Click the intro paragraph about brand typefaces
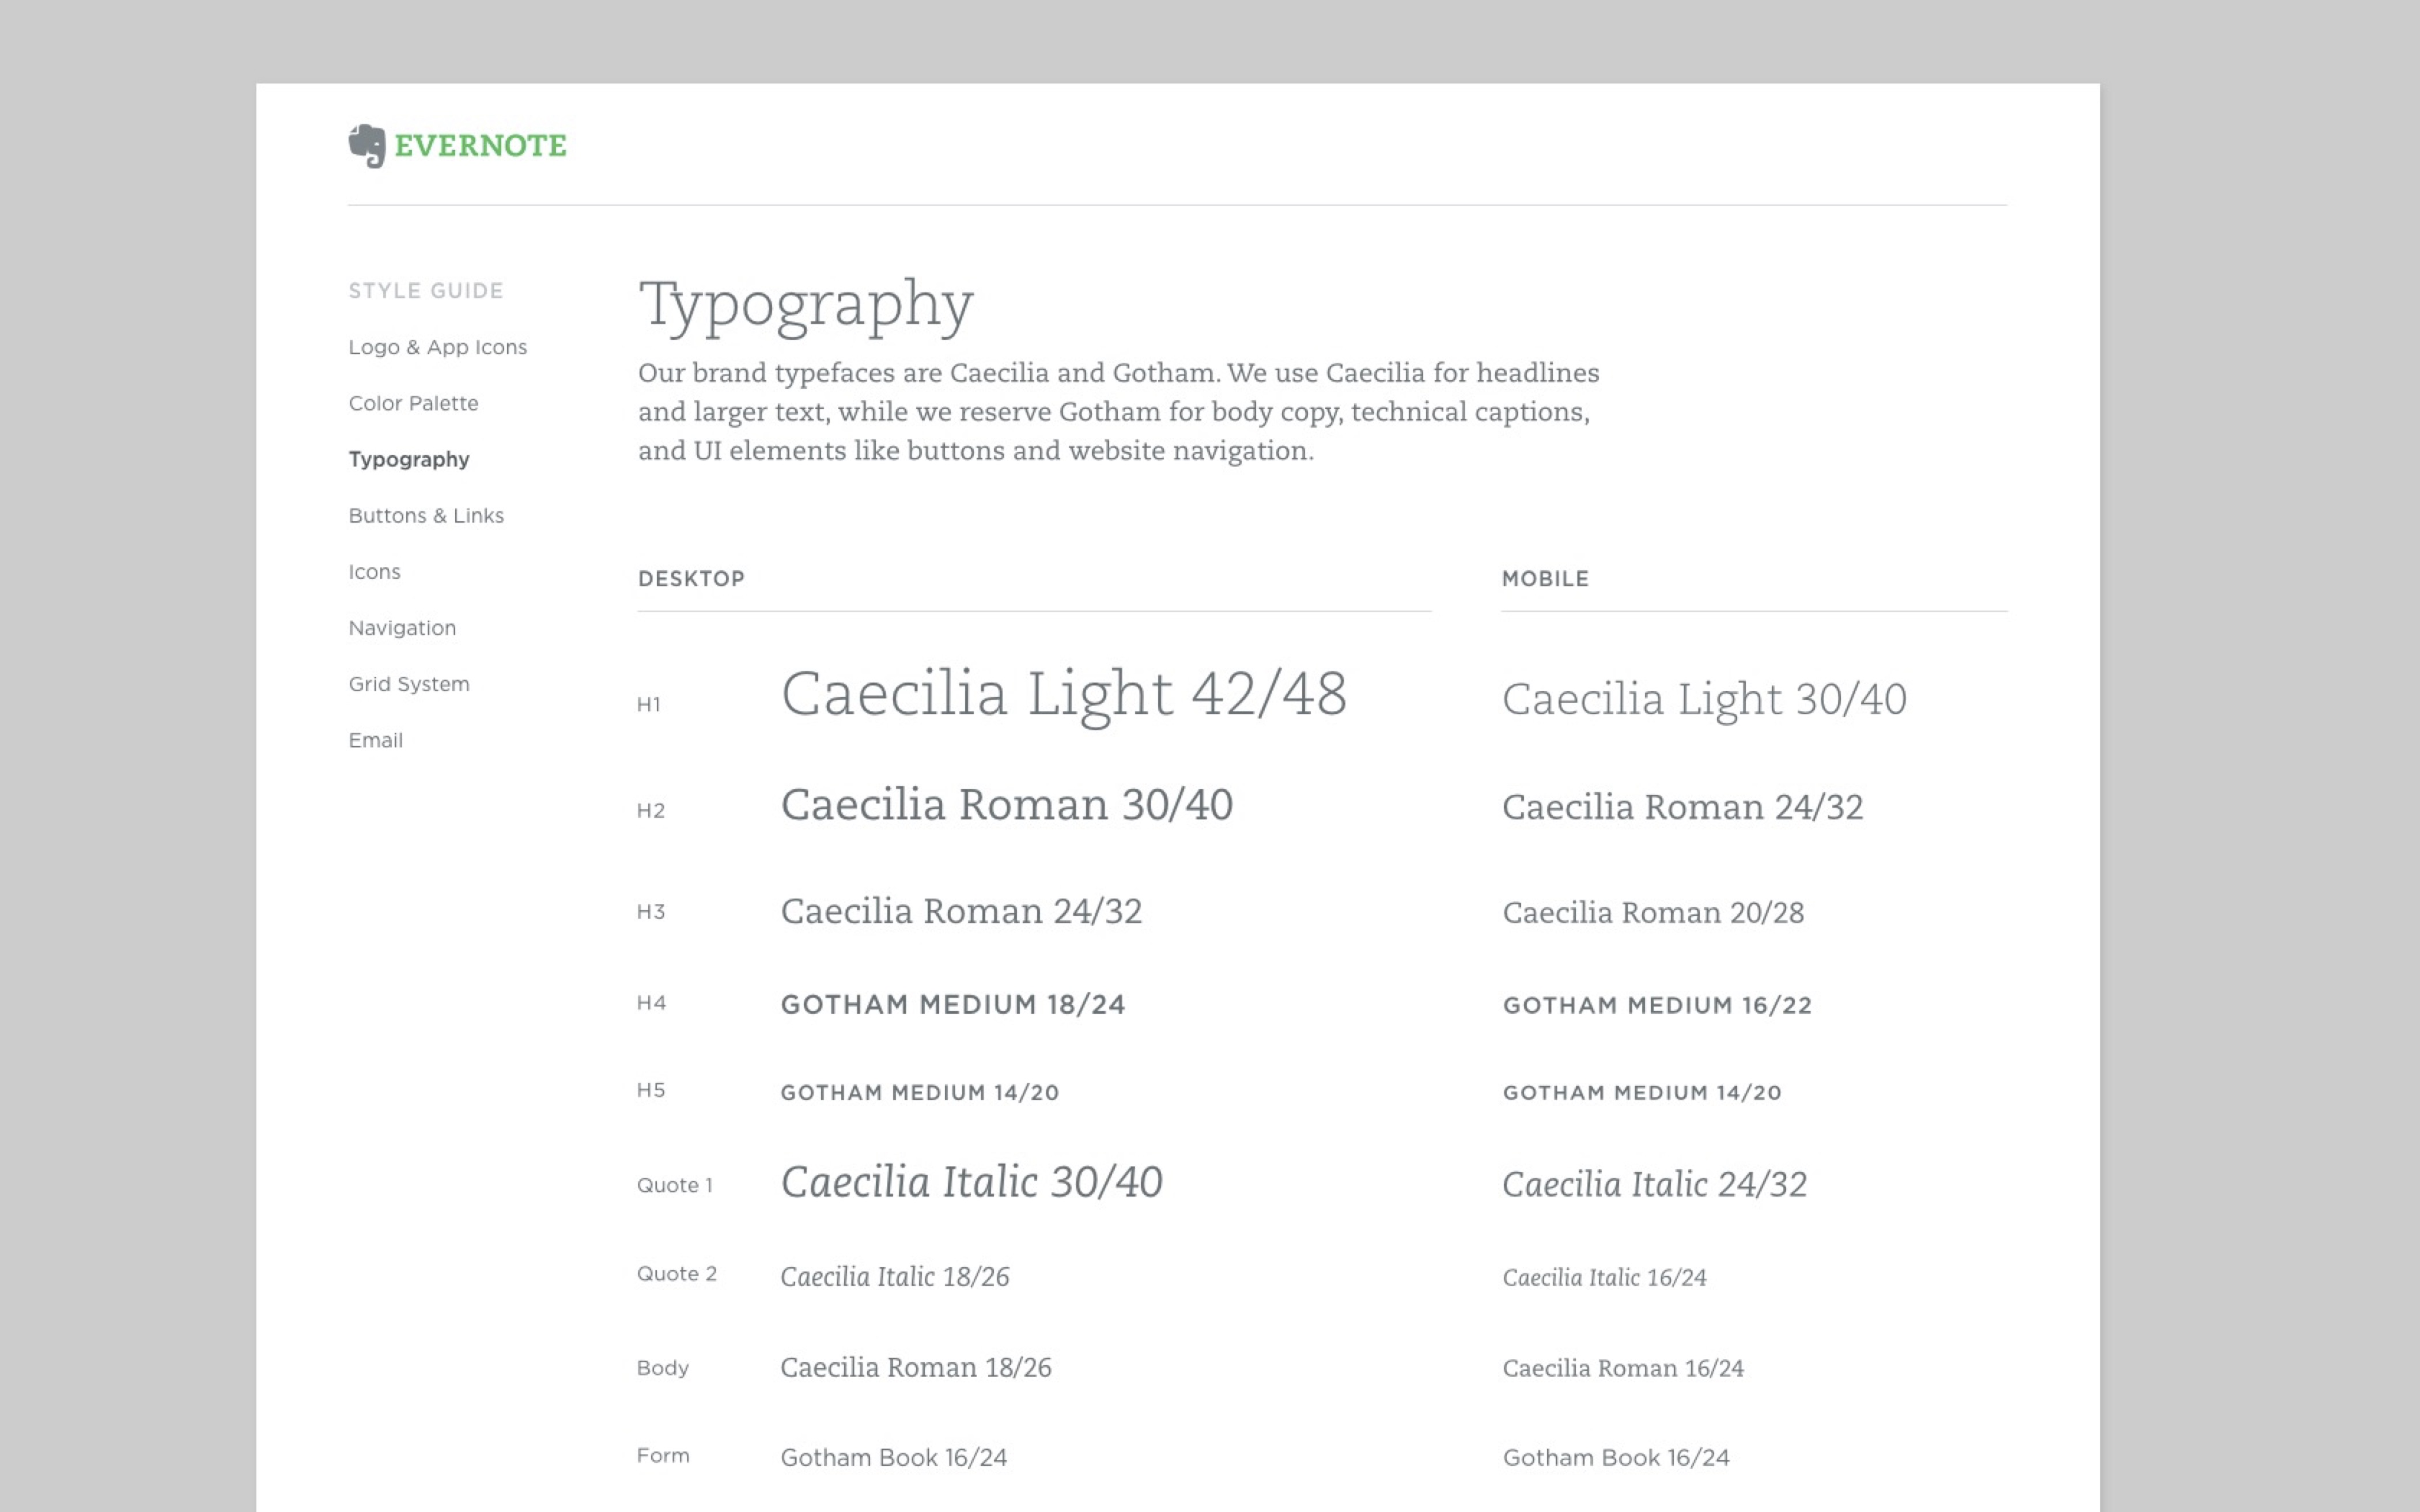Viewport: 2420px width, 1512px height. pyautogui.click(x=1119, y=412)
